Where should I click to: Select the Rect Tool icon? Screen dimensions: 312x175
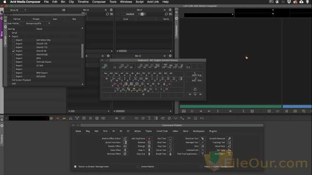click(170, 138)
